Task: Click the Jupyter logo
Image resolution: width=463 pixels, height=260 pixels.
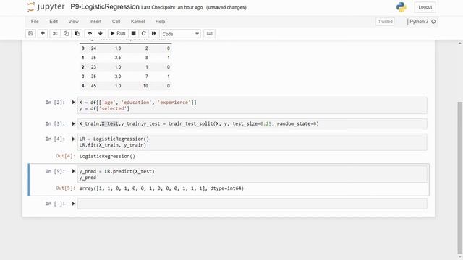Action: [x=46, y=7]
